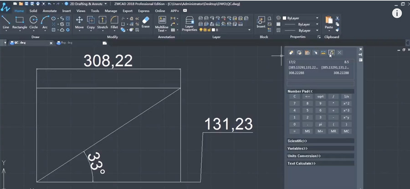Screen dimensions: 410x189
Task: Open the Views ribbon tab
Action: coord(81,11)
